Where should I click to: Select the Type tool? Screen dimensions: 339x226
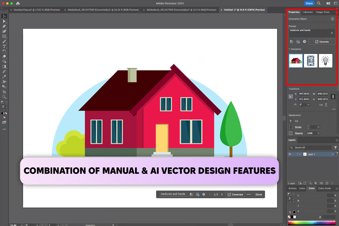click(x=4, y=46)
